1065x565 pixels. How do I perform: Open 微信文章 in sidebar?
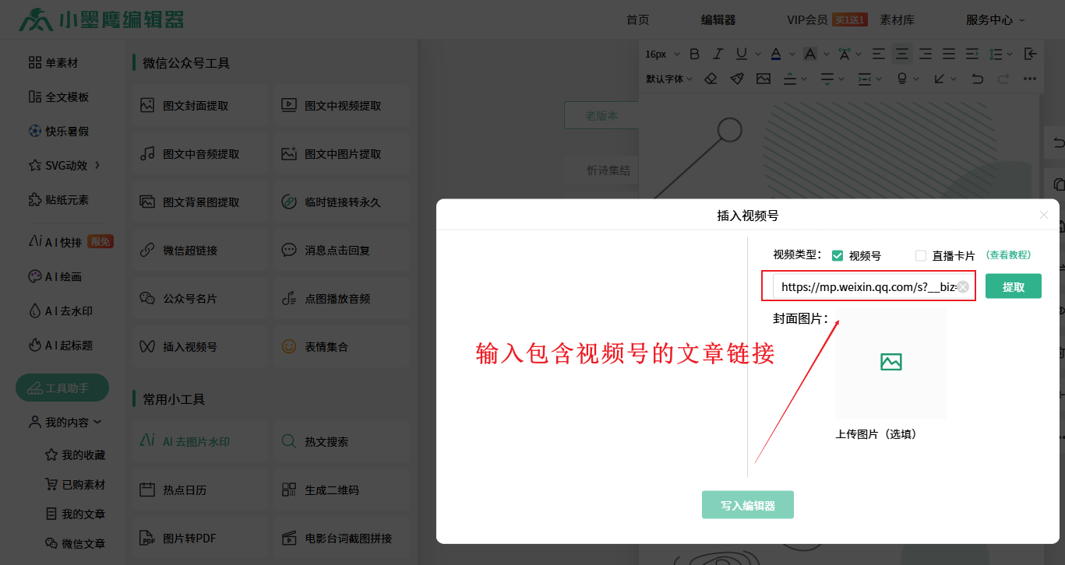75,543
